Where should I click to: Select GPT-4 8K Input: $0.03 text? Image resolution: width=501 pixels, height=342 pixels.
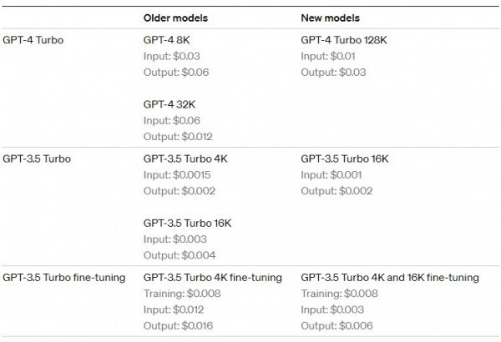[171, 56]
